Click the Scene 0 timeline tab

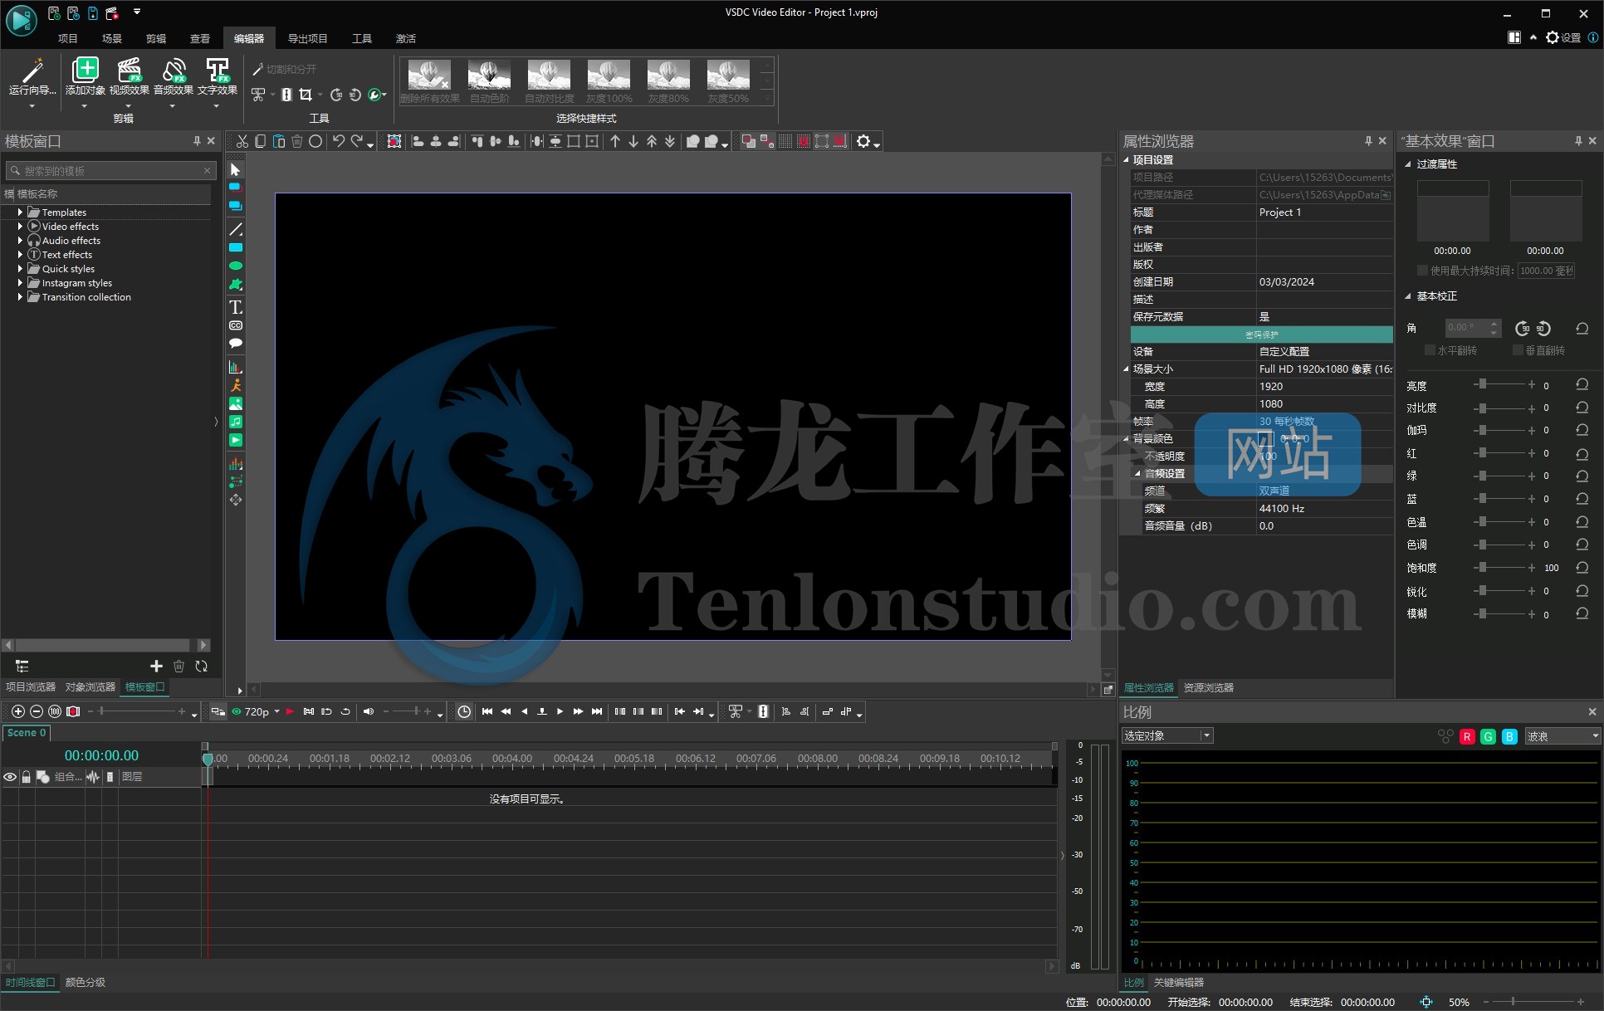tap(27, 732)
